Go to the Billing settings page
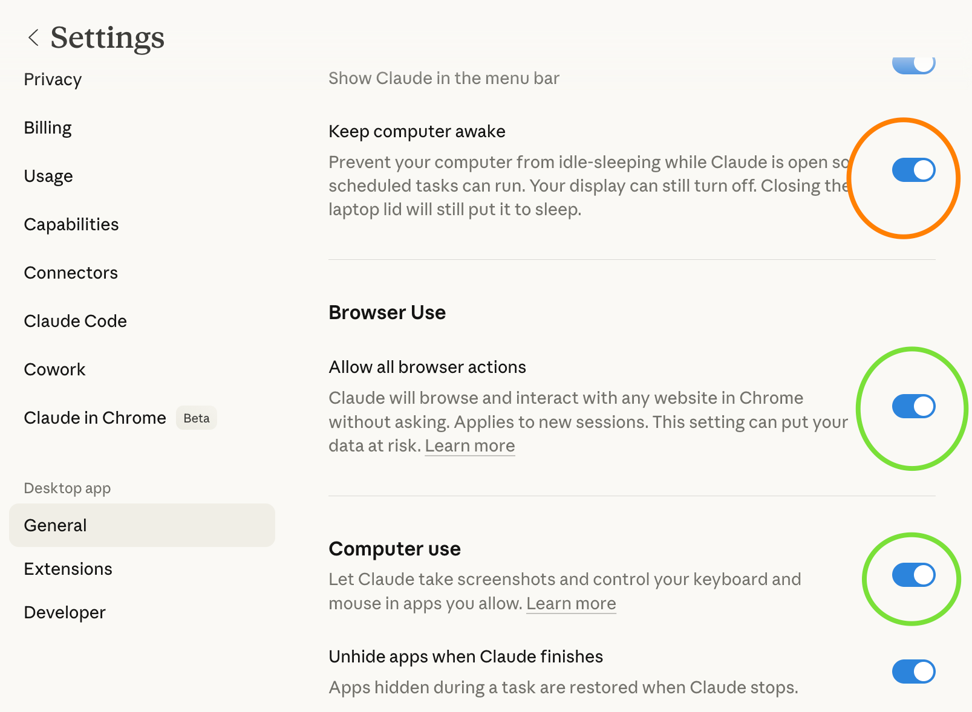972x712 pixels. click(48, 128)
